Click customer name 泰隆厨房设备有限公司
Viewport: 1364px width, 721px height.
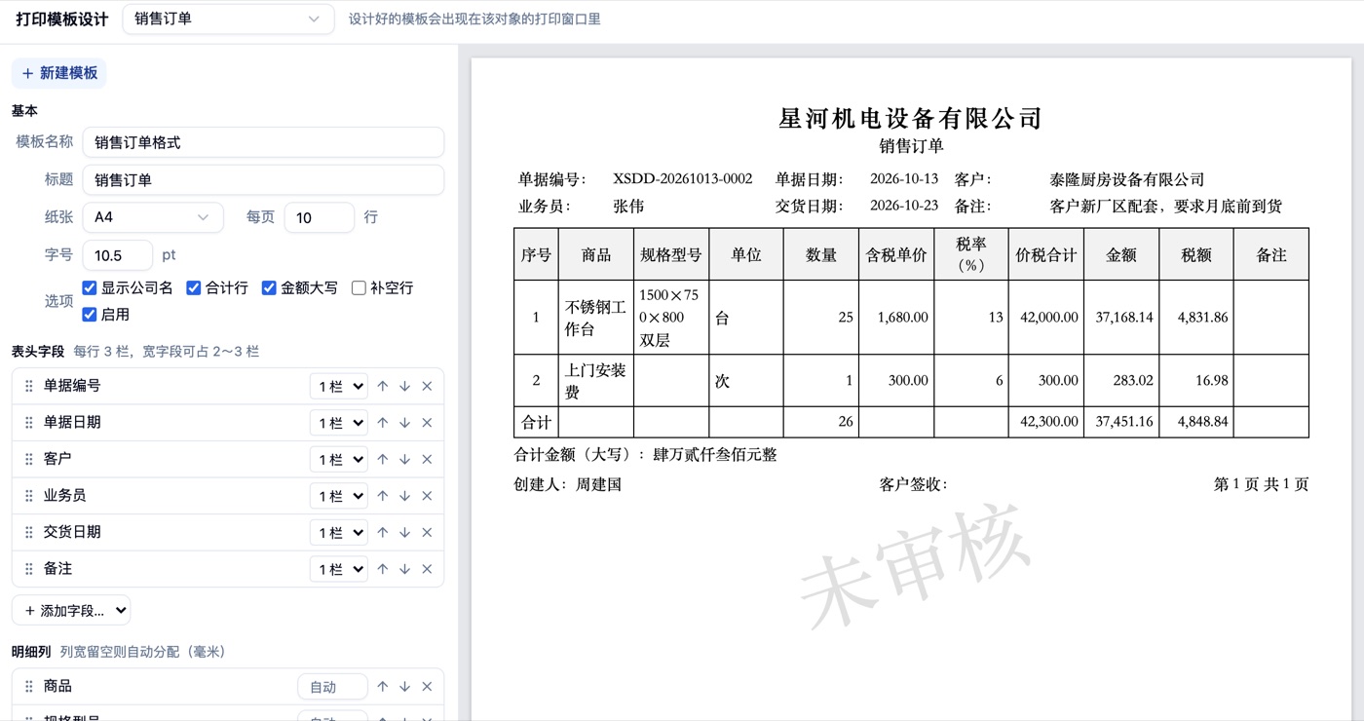click(1127, 179)
